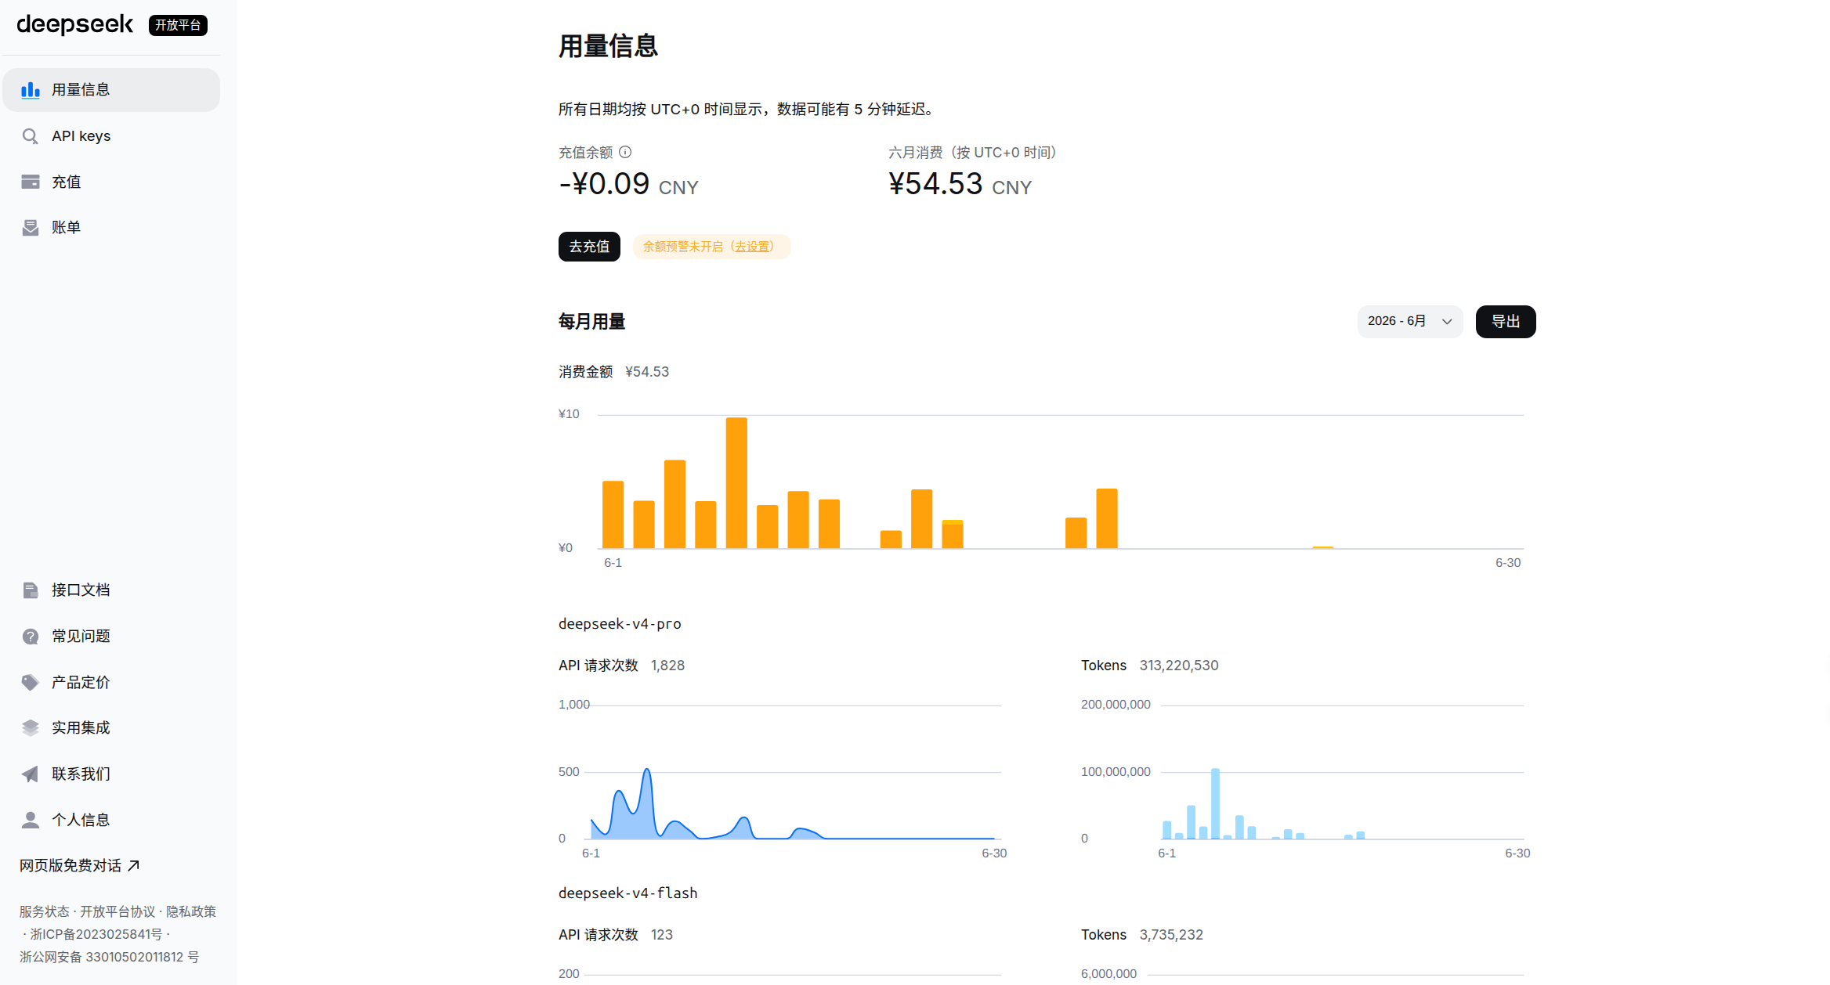Viewport: 1830px width, 985px height.
Task: Open the 开放平台协议 footer link
Action: click(x=118, y=911)
